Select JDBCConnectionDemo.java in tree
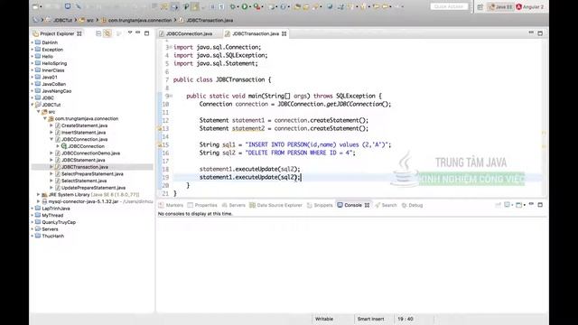578x325 pixels. (x=90, y=153)
